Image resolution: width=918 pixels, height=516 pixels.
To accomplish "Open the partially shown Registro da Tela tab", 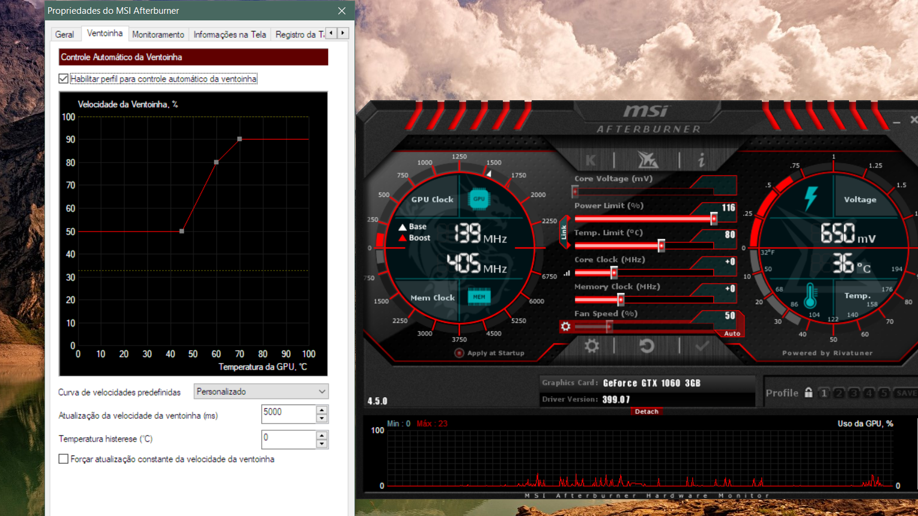I will click(x=299, y=35).
